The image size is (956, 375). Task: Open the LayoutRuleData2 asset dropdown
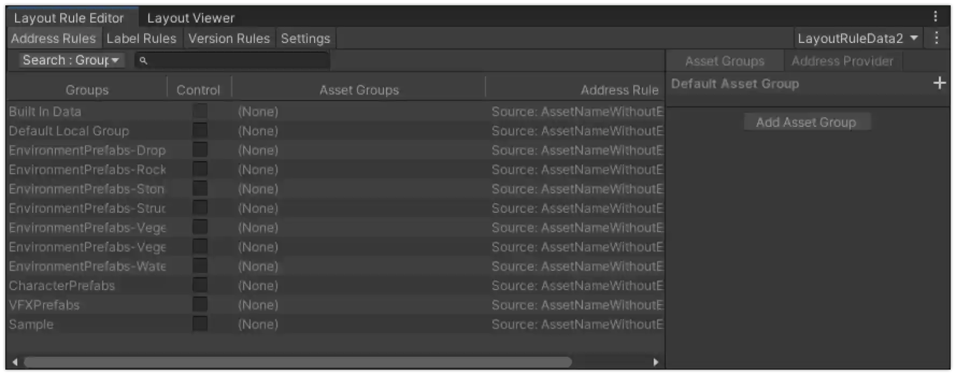pos(858,38)
